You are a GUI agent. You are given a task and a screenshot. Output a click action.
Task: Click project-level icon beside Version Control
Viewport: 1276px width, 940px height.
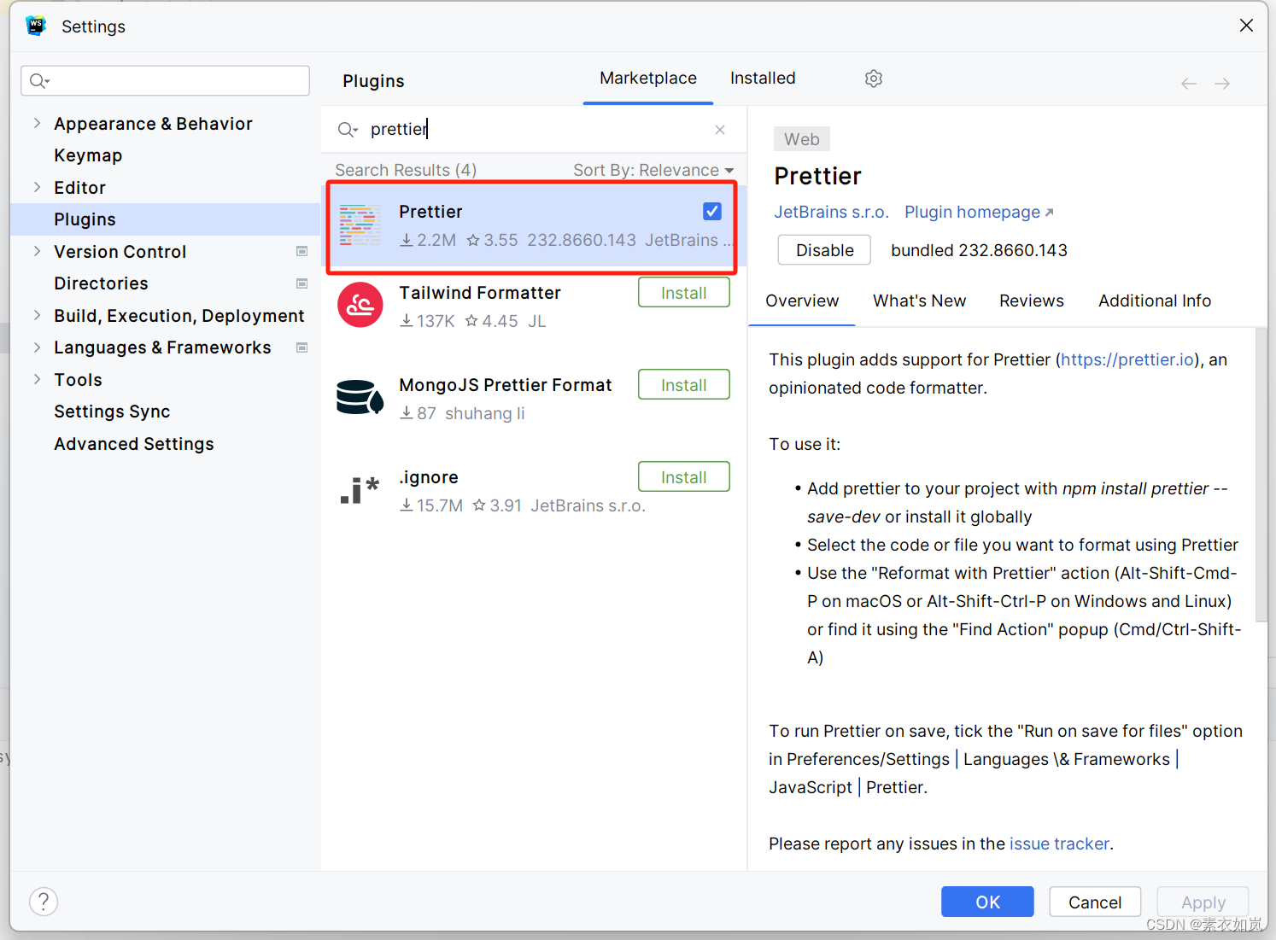pyautogui.click(x=301, y=251)
